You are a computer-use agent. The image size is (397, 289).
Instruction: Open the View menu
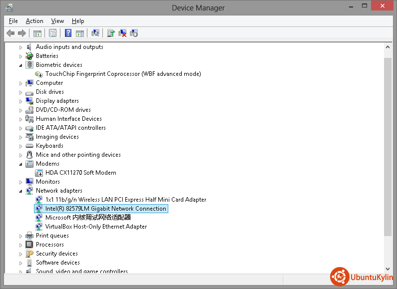[x=57, y=21]
